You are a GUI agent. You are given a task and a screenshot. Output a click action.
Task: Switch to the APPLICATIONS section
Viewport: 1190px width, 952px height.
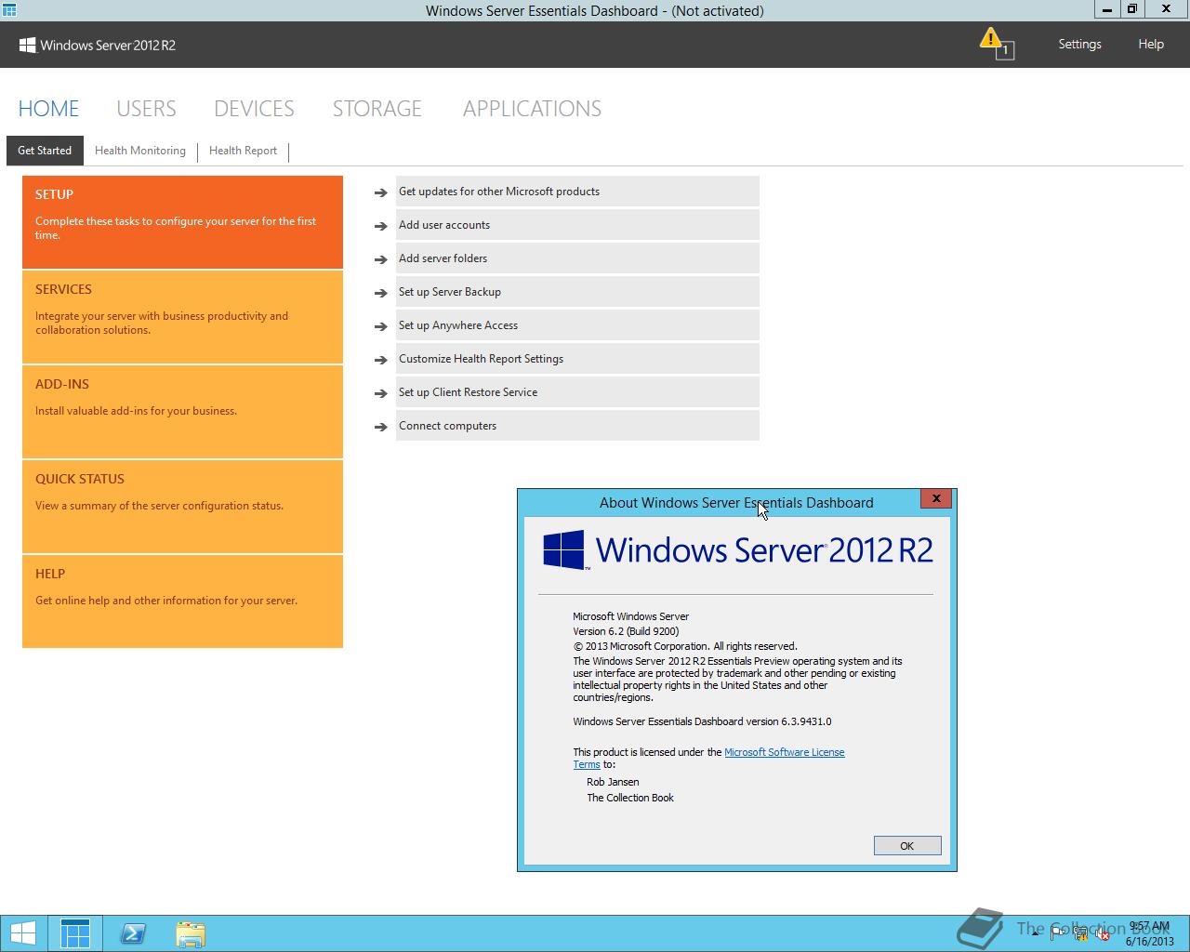pyautogui.click(x=532, y=109)
